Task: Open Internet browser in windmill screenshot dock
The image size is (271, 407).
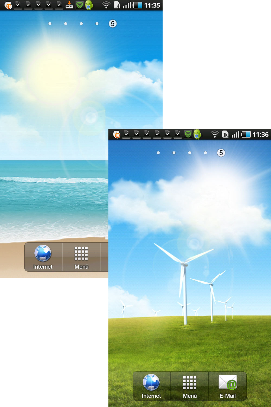Action: point(151,386)
